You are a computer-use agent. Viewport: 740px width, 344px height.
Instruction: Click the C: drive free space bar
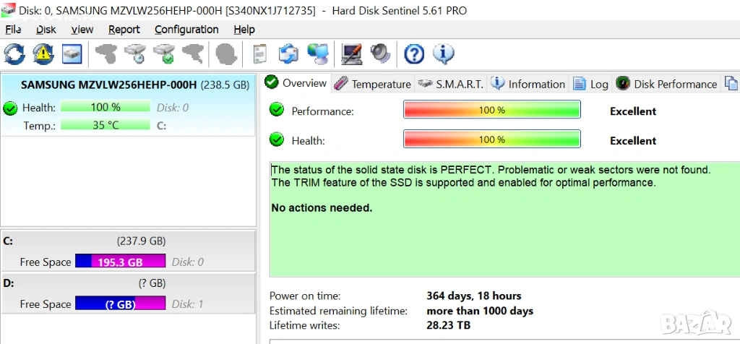pos(120,262)
